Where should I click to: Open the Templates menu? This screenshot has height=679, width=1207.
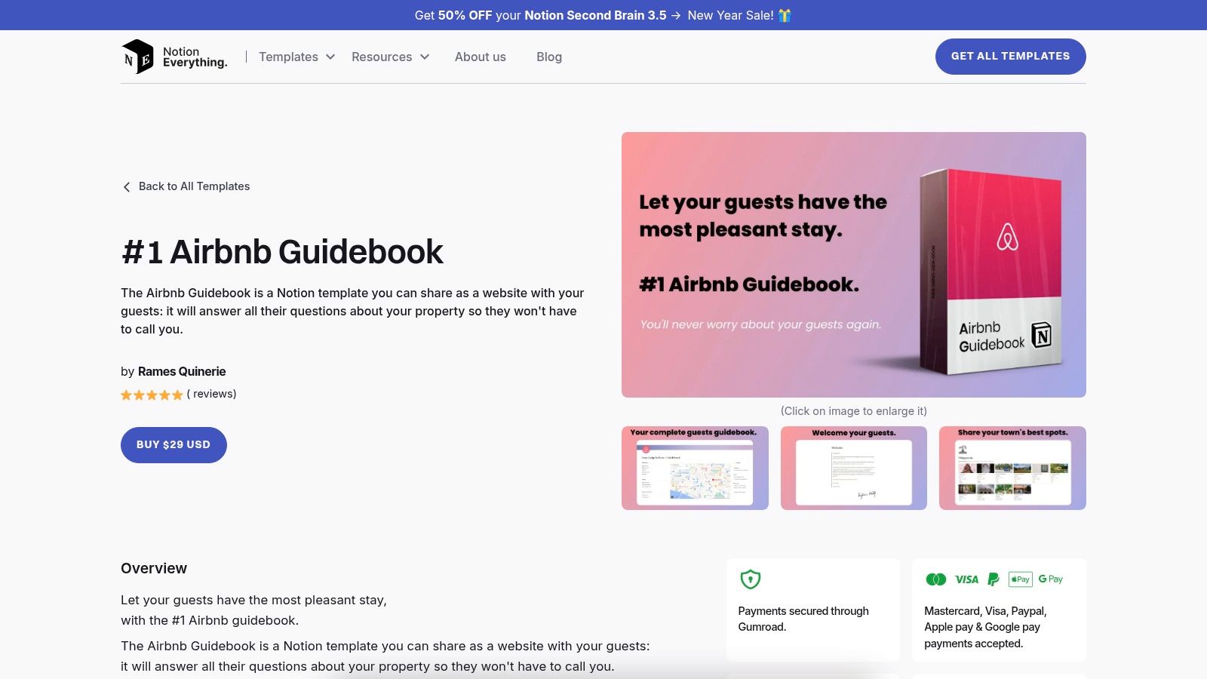[296, 57]
